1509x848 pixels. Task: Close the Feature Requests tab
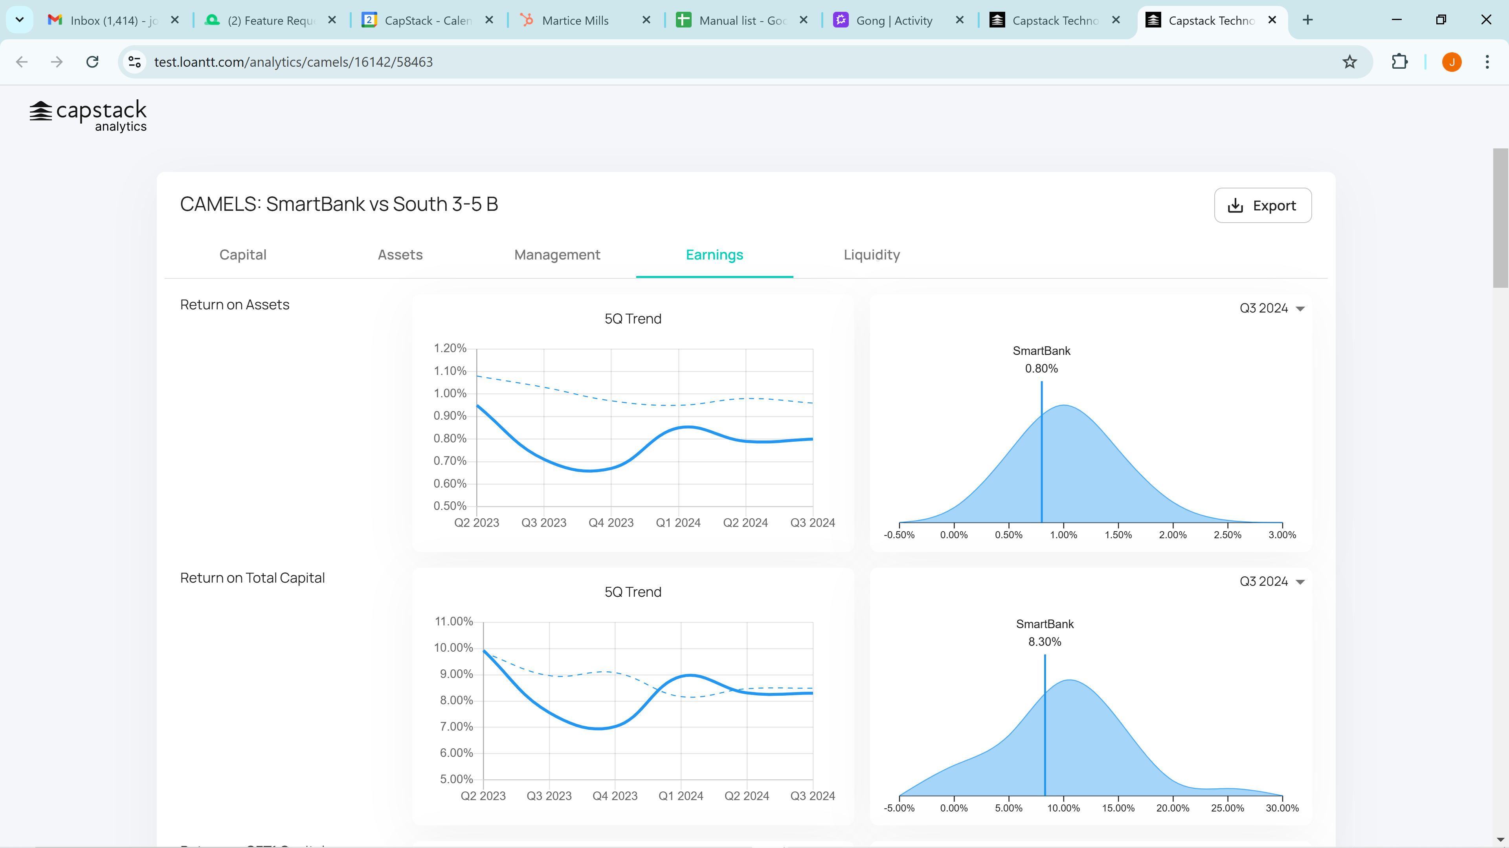[332, 20]
